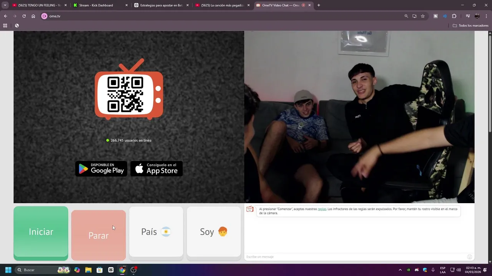Image resolution: width=492 pixels, height=276 pixels.
Task: View site information icon in address bar
Action: 44,16
